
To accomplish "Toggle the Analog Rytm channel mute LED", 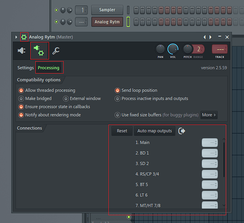I will [56, 22].
